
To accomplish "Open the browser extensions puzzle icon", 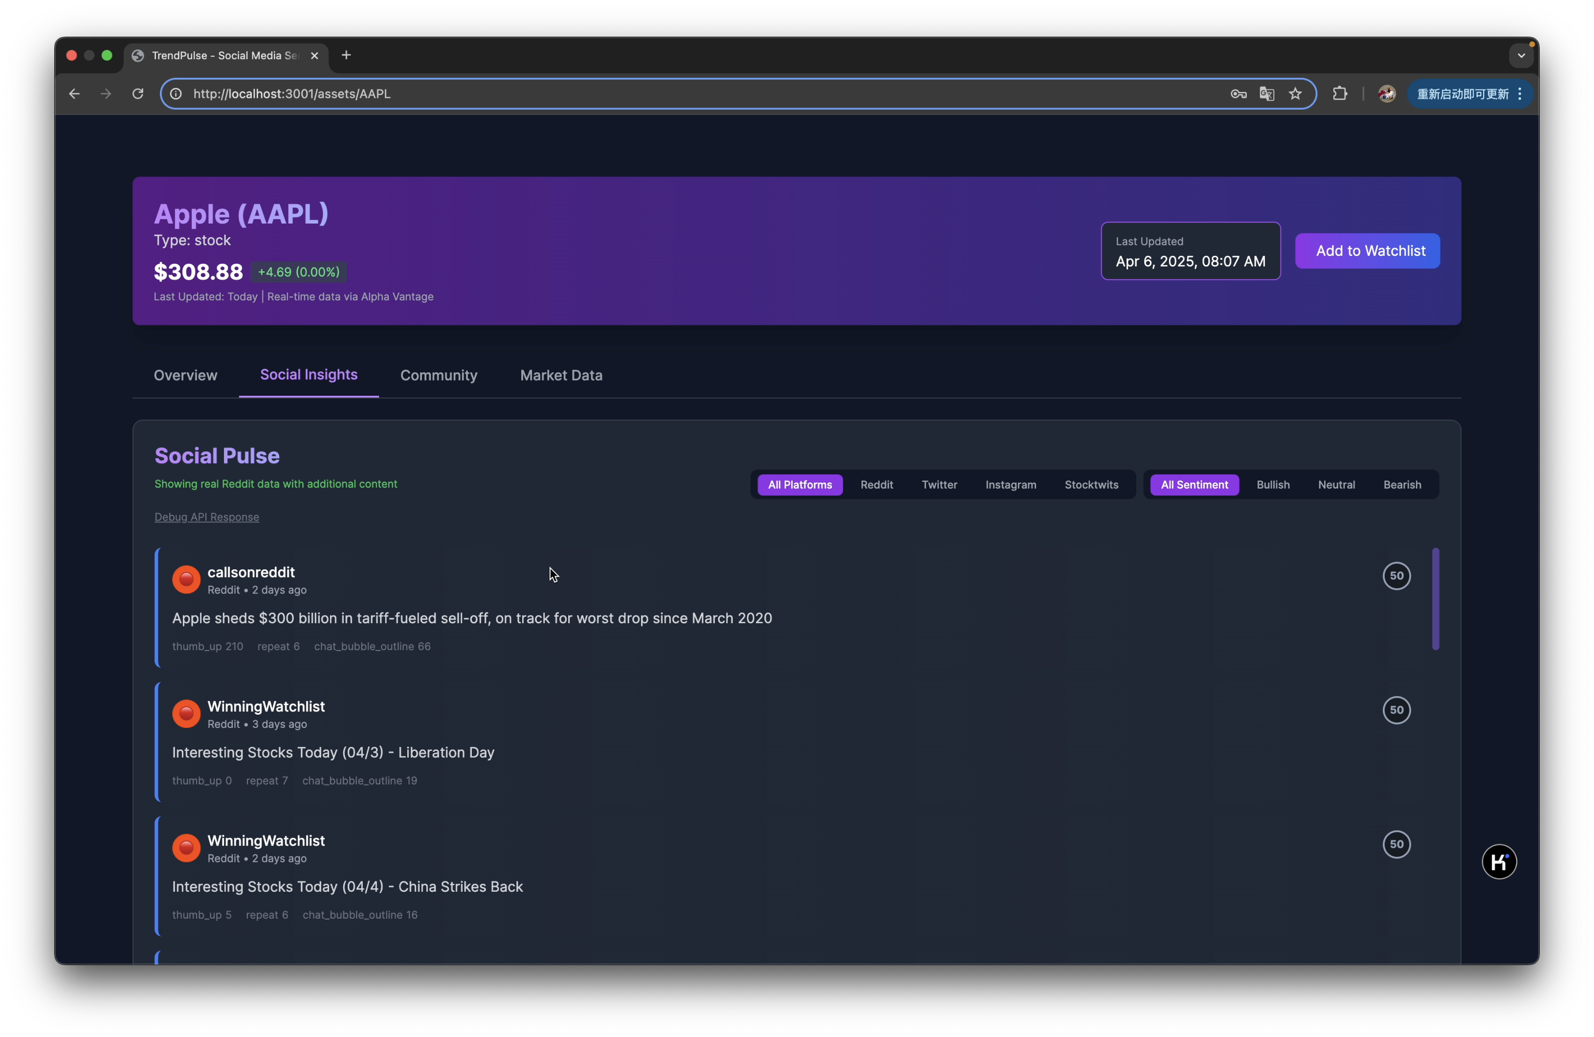I will click(x=1339, y=94).
